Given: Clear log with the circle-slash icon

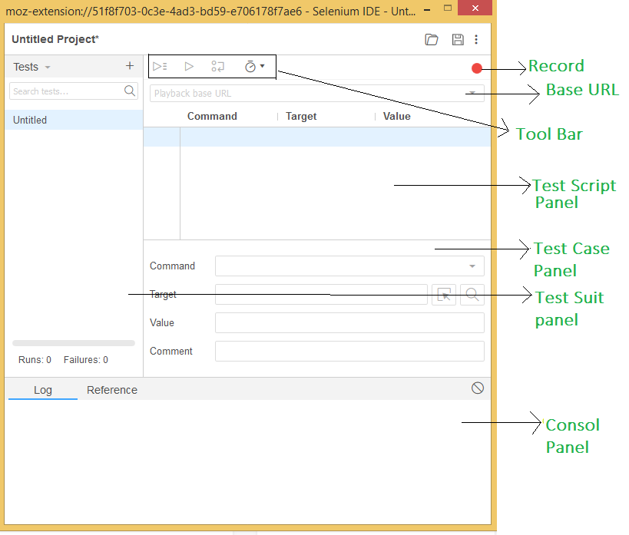Looking at the screenshot, I should (478, 388).
